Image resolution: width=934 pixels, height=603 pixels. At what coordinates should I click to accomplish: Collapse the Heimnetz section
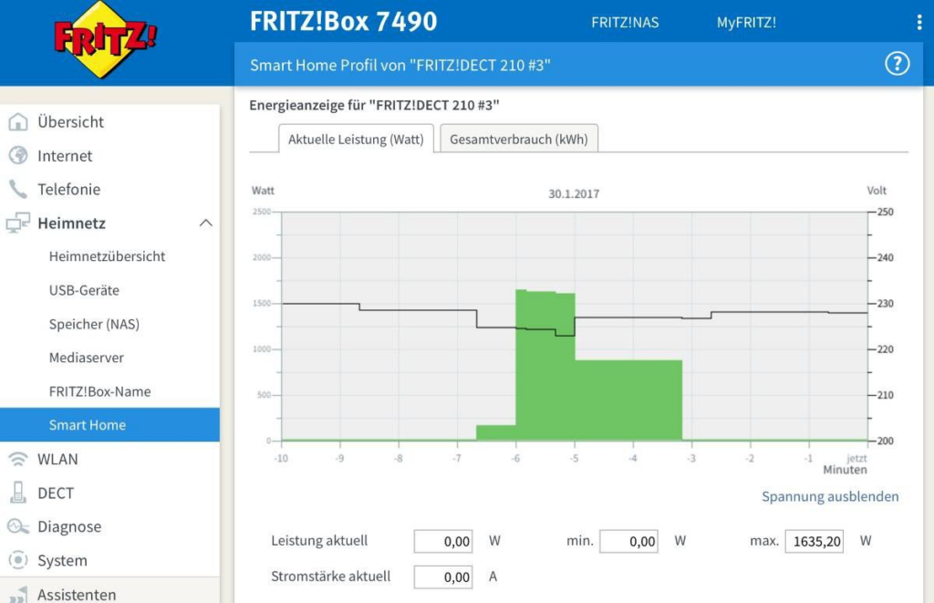(206, 222)
